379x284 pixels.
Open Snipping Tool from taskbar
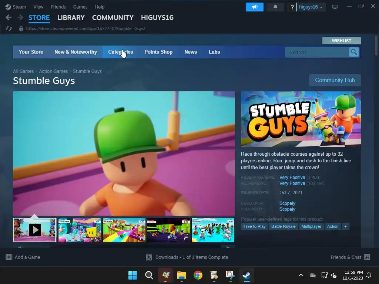point(230,275)
